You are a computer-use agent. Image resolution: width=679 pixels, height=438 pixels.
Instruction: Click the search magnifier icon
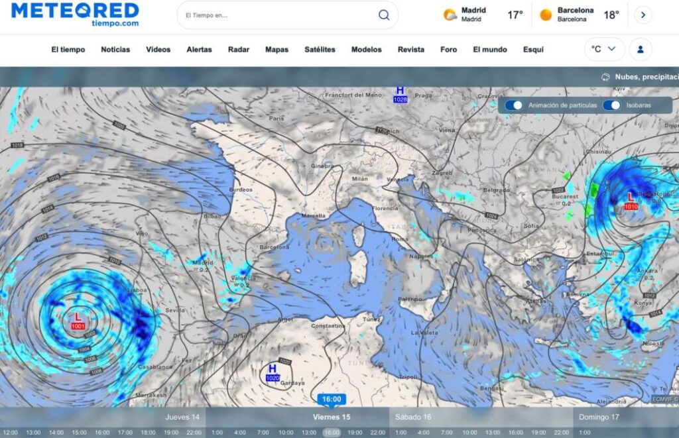tap(384, 15)
